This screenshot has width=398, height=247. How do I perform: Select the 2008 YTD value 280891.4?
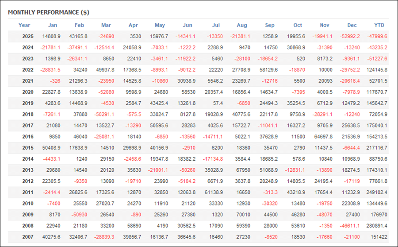pyautogui.click(x=377, y=226)
